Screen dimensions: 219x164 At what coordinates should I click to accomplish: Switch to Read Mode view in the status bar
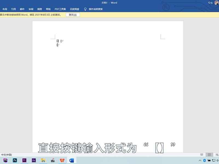pyautogui.click(x=201, y=154)
